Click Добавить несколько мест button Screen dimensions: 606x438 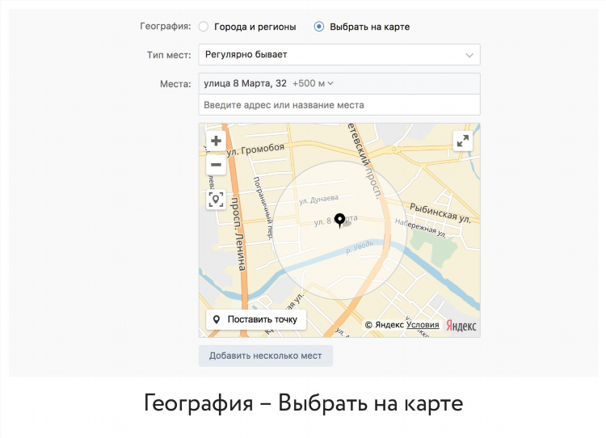266,356
